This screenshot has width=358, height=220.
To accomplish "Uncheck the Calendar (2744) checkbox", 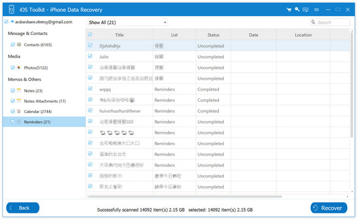I will 13,111.
